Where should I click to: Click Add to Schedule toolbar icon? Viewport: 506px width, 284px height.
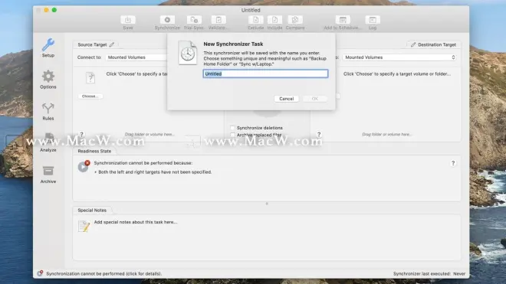click(x=343, y=20)
